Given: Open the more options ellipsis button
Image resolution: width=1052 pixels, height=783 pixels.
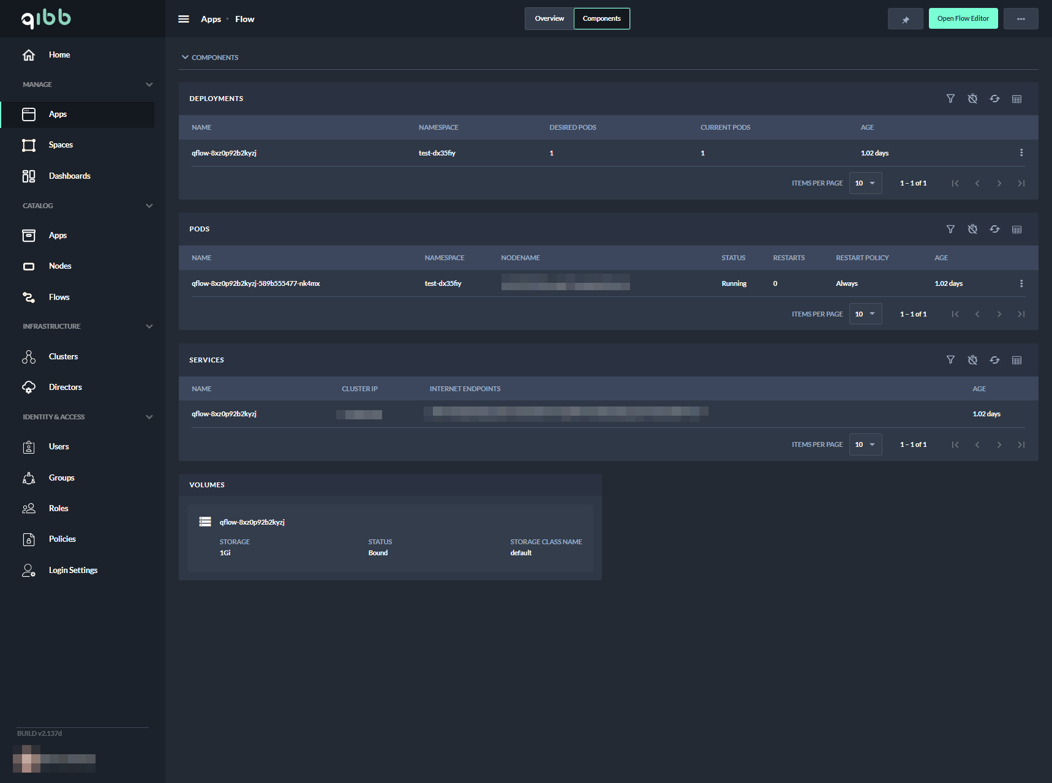Looking at the screenshot, I should tap(1020, 19).
